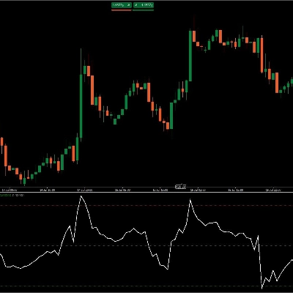Click the red sentiment bar under the sell button
This screenshot has width=293, height=293.
pos(122,10)
